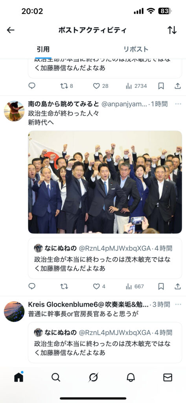Open 南の島から眺めてみると profile name
This screenshot has width=186, height=403.
63,104
